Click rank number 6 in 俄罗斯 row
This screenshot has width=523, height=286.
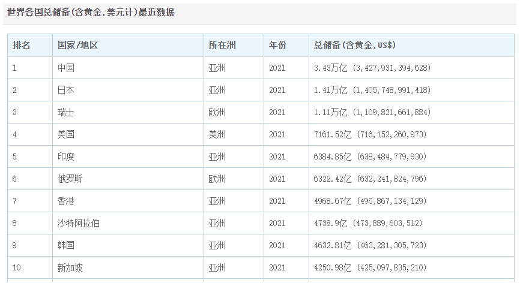coord(14,179)
